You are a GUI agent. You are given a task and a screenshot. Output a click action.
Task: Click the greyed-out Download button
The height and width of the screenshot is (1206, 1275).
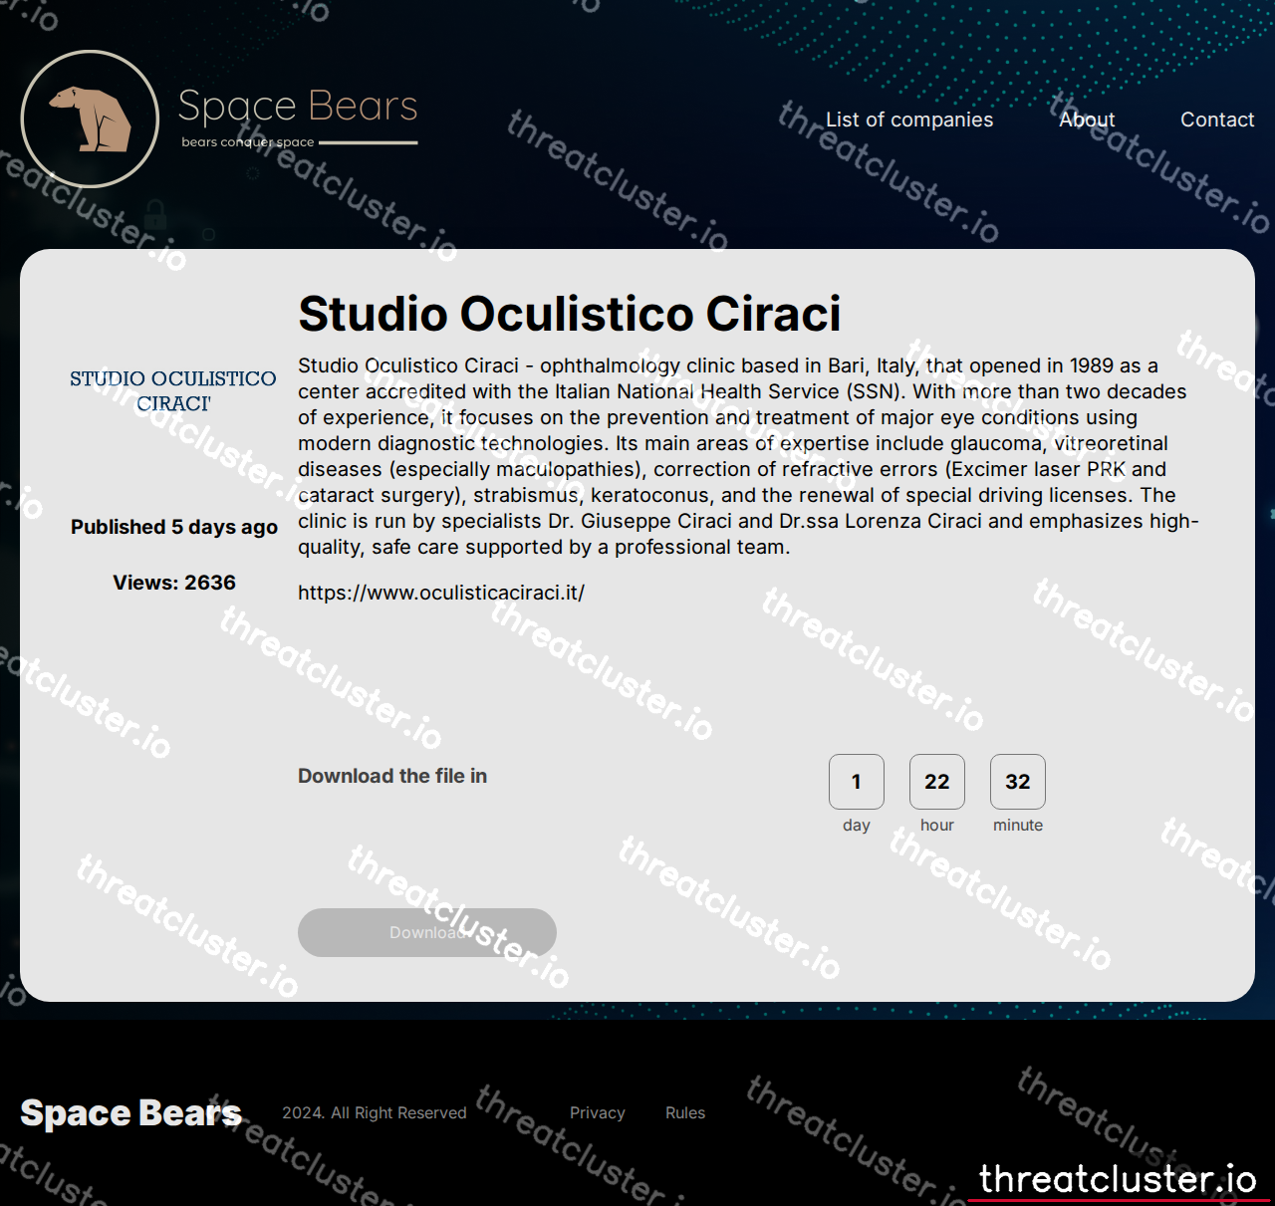point(427,932)
